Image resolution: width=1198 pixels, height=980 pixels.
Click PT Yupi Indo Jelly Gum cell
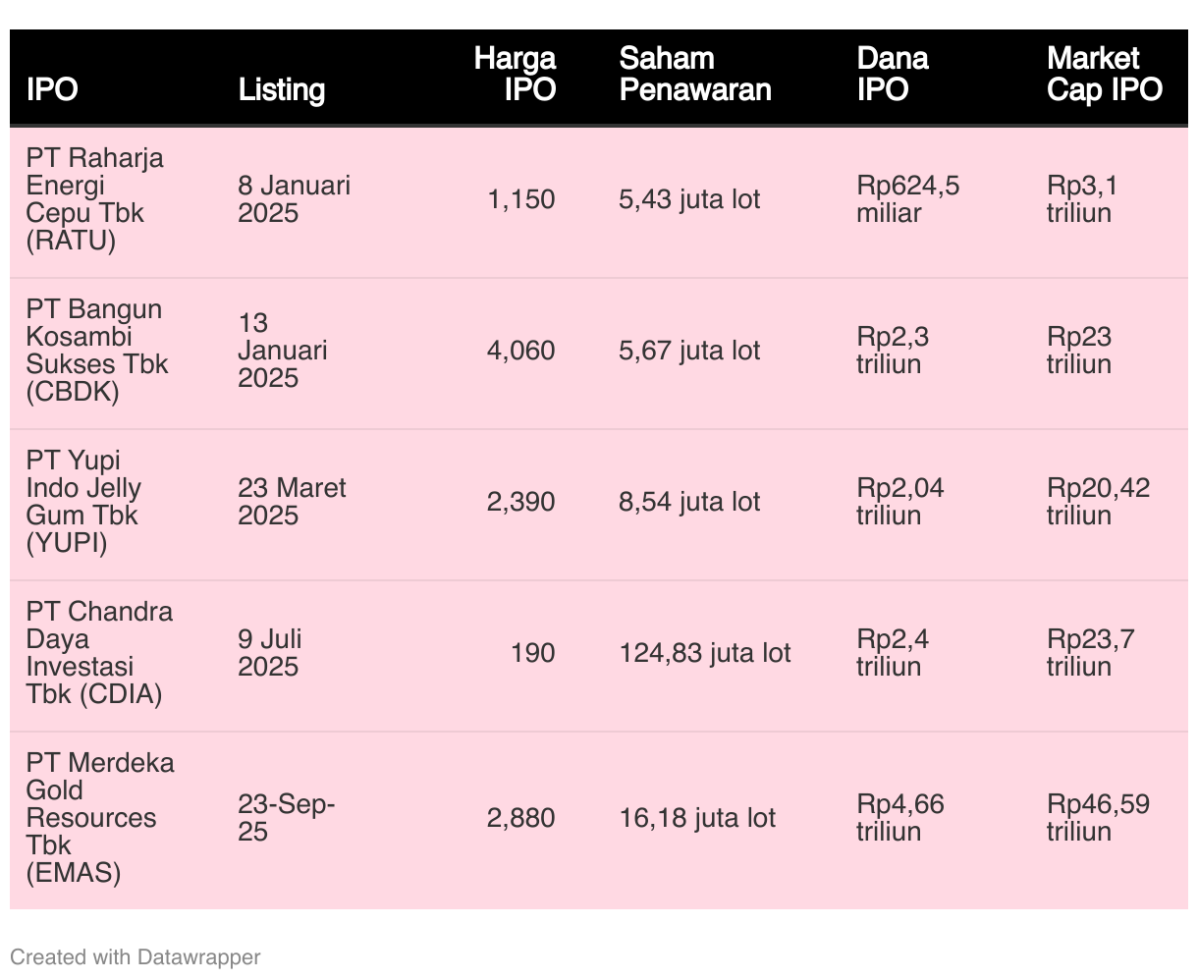(83, 502)
